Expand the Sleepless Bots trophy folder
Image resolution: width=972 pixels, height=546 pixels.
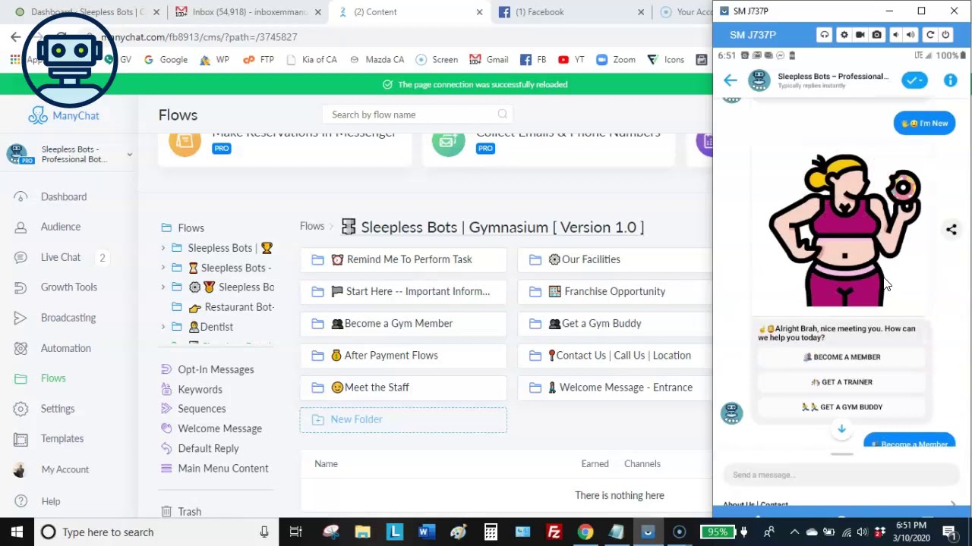tap(163, 248)
